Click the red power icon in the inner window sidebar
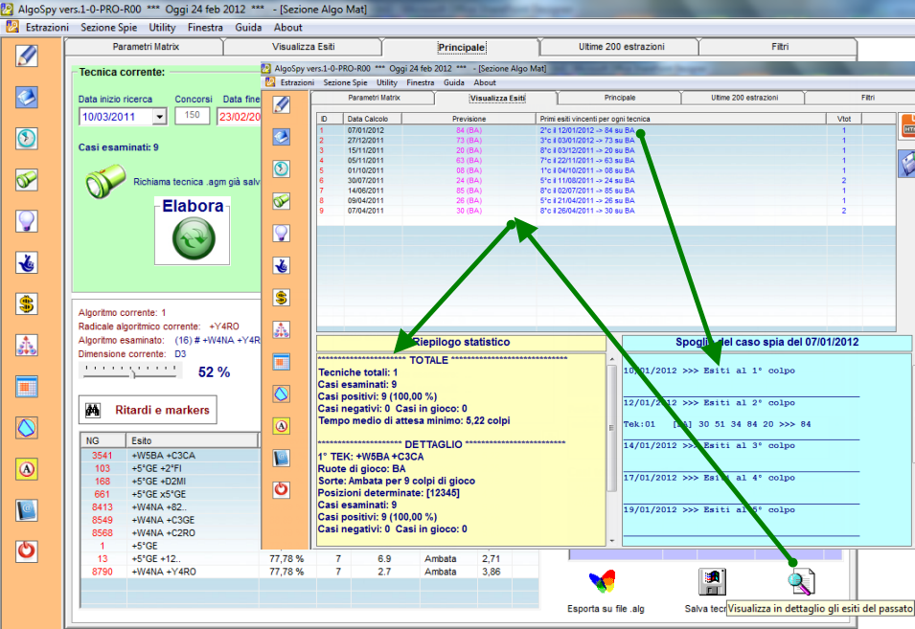This screenshot has height=629, width=915. click(282, 489)
